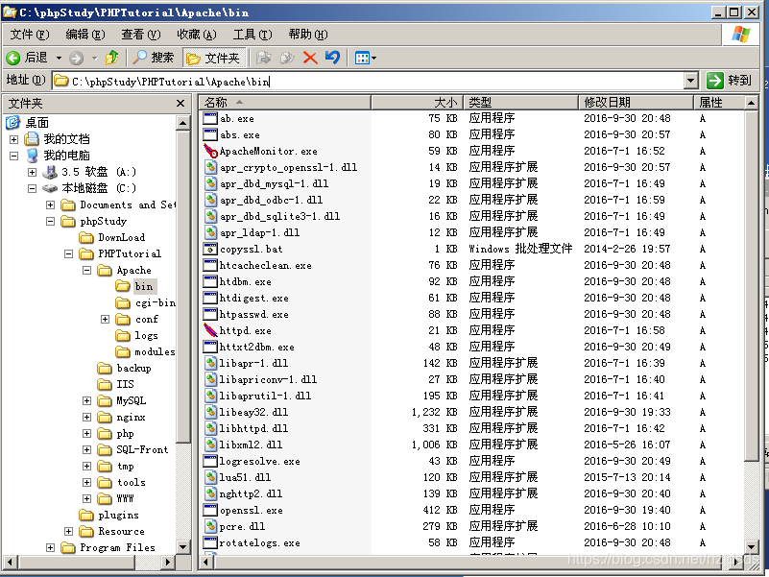Open the address bar dropdown arrow
This screenshot has width=769, height=577.
(690, 81)
